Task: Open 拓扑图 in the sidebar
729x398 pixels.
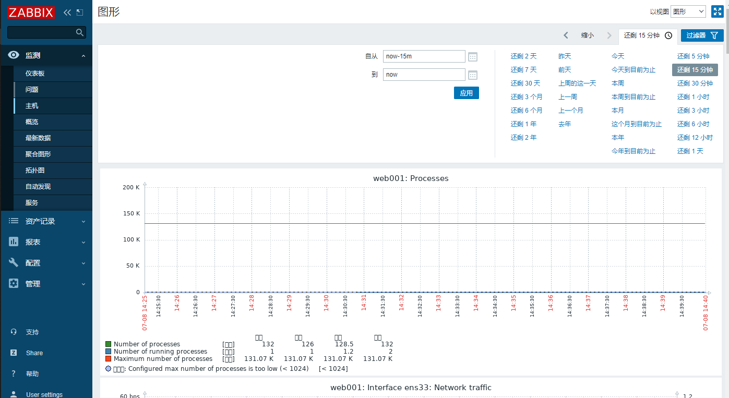Action: click(x=53, y=171)
